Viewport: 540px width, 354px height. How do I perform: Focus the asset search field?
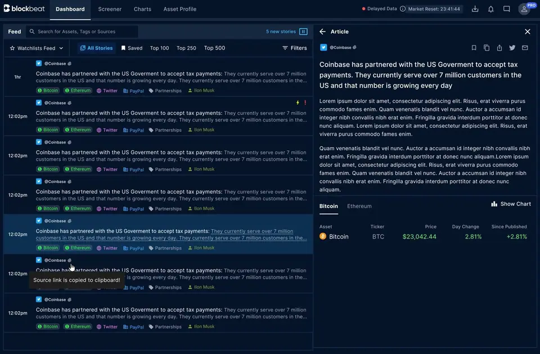click(82, 32)
